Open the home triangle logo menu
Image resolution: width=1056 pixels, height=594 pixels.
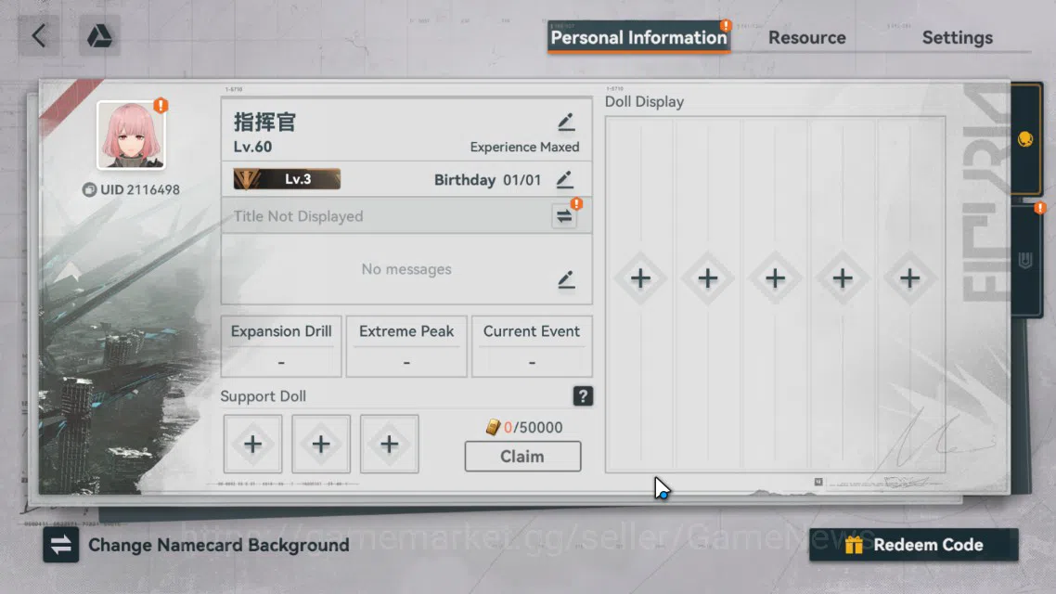tap(99, 35)
